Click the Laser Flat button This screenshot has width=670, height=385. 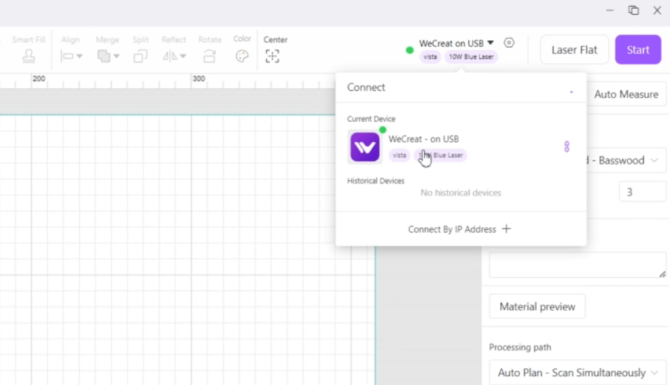tap(574, 50)
